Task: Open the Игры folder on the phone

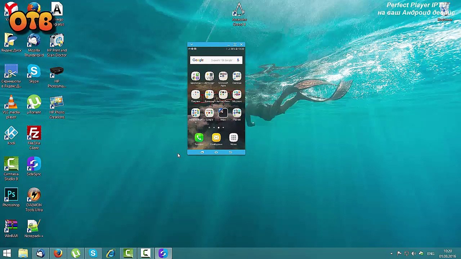Action: point(223,114)
